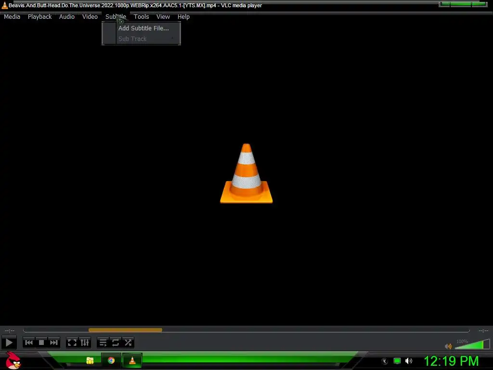Skip to next media track
The height and width of the screenshot is (370, 493).
54,343
